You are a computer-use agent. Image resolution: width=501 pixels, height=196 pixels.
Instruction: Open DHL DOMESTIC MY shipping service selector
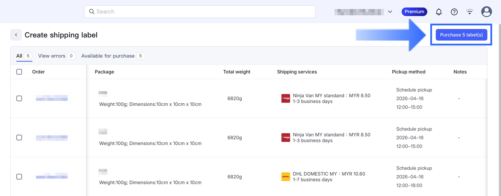[329, 177]
